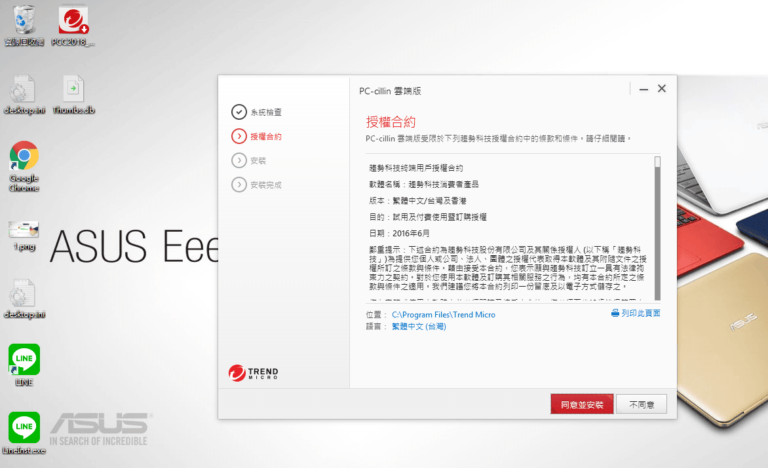Click the red 授權合約 page heading
The width and height of the screenshot is (768, 468).
(391, 122)
